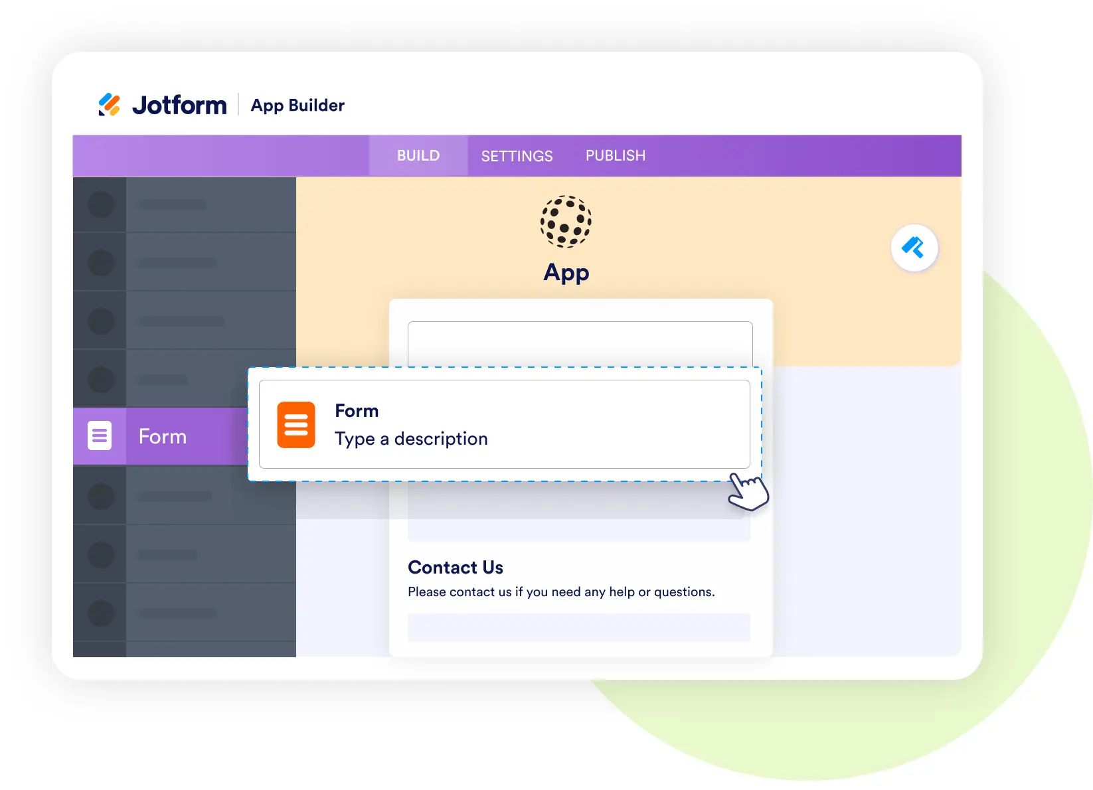Viewport: 1093px width, 790px height.
Task: Click the 'Please contact us' description text
Action: [561, 592]
